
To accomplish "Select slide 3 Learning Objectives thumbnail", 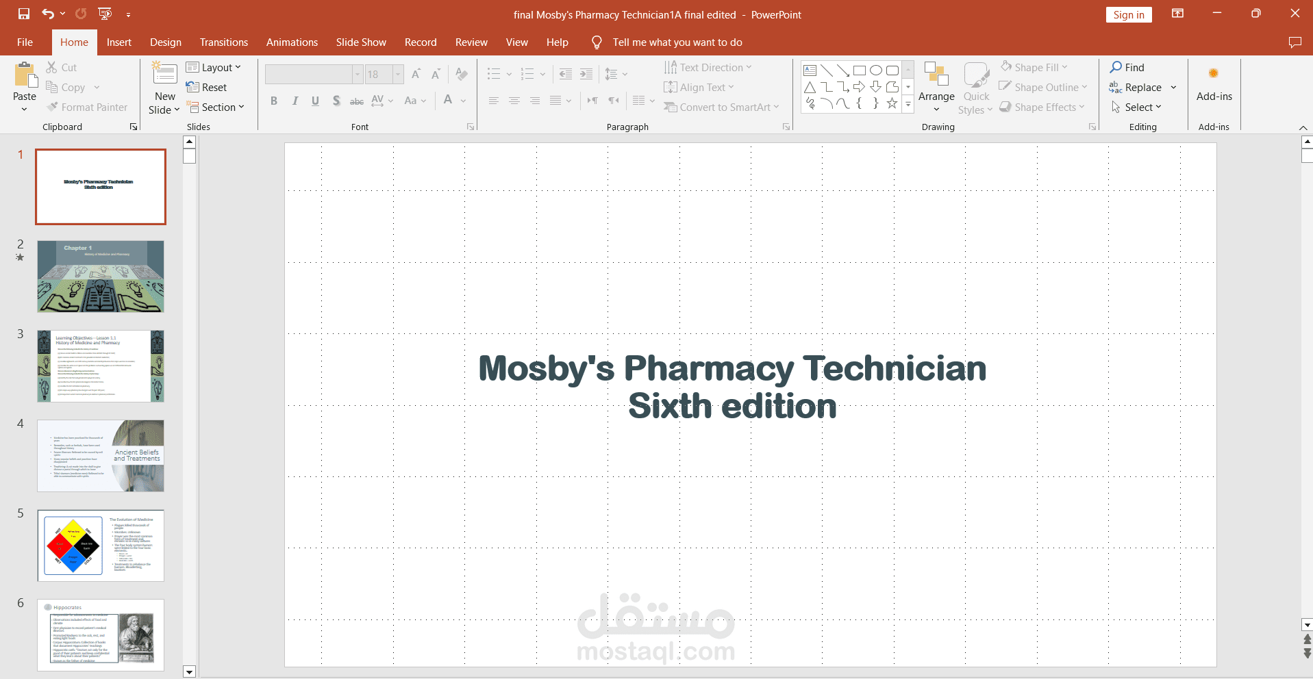I will 101,366.
